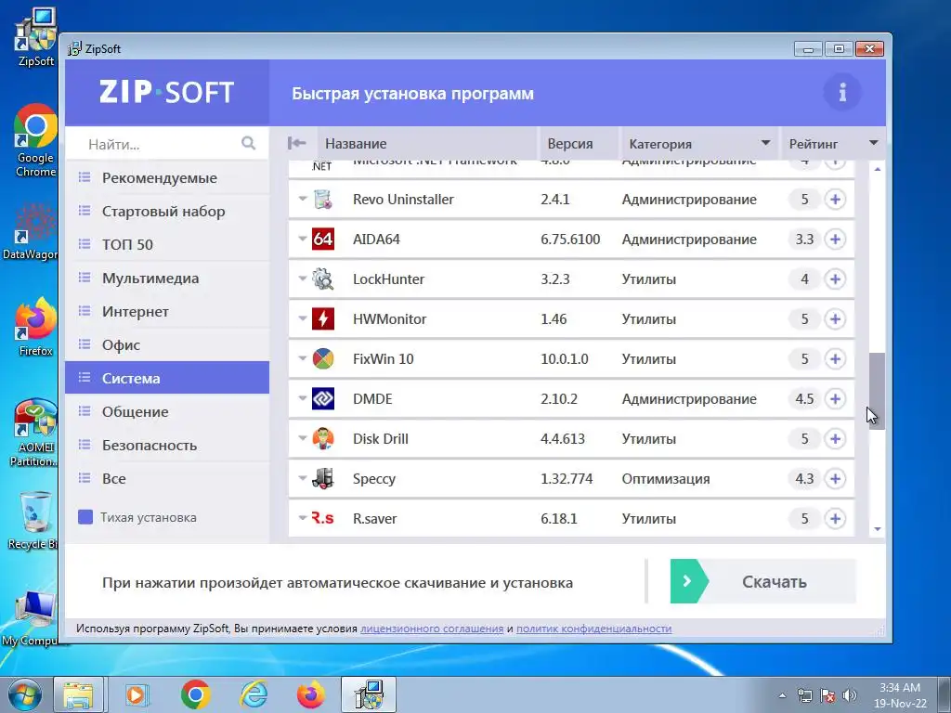Screen dimensions: 951x713
Task: Expand DMDE row details
Action: coord(302,398)
